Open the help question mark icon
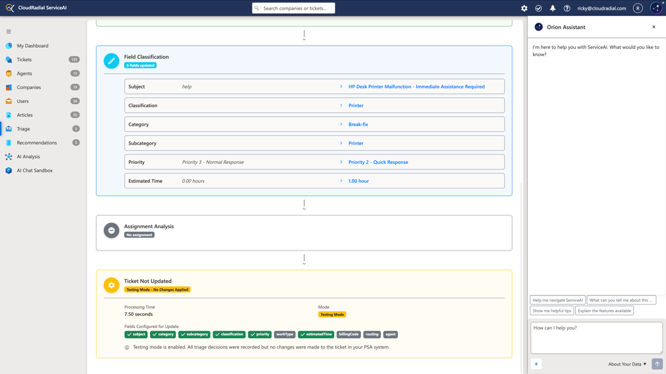This screenshot has width=666, height=374. pos(567,8)
